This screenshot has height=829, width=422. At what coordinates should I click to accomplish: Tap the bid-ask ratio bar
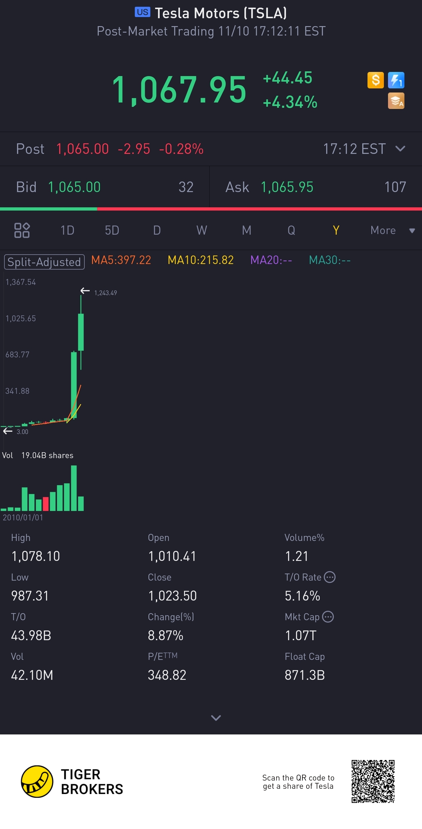tap(211, 209)
